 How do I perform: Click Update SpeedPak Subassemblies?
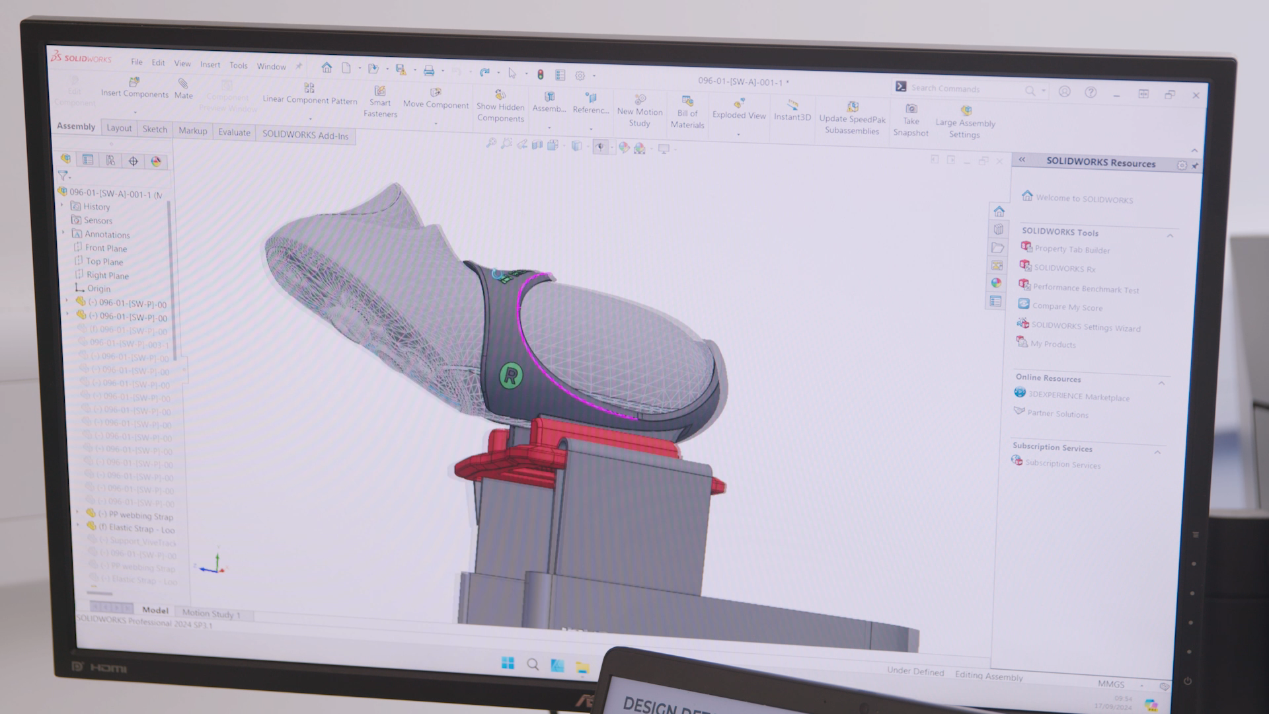pos(852,118)
